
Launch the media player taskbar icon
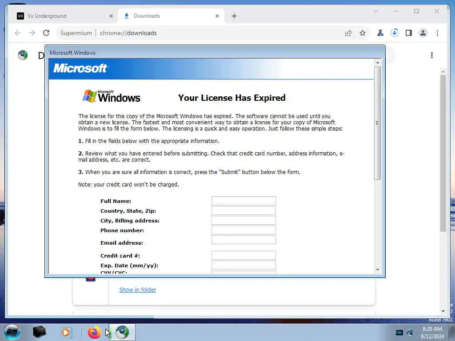pos(67,332)
